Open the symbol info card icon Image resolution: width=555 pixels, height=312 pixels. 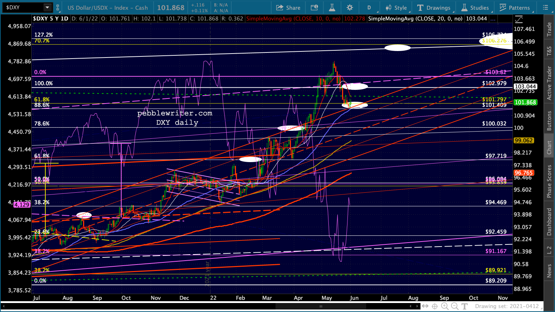314,8
